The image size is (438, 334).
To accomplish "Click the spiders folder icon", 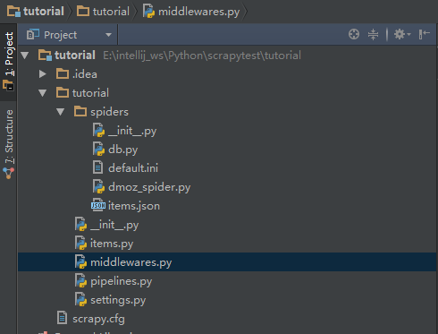I will (80, 112).
